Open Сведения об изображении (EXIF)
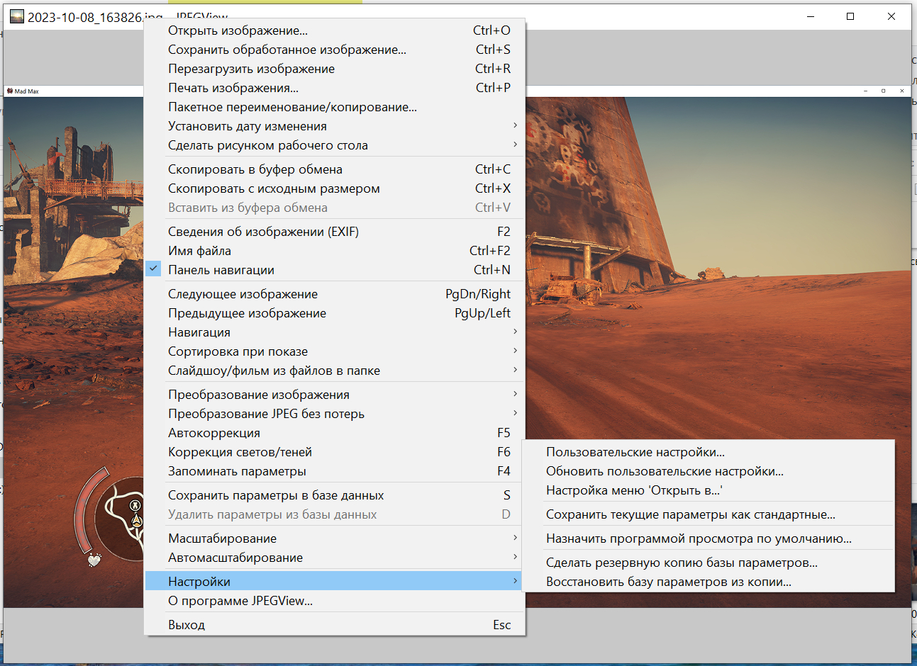The height and width of the screenshot is (666, 917). [x=334, y=232]
